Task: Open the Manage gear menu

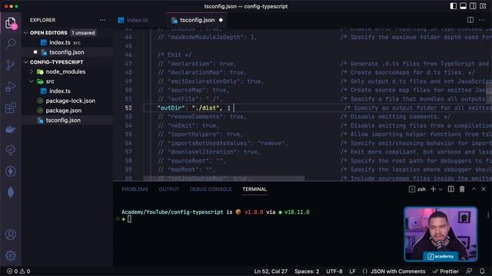Action: click(11, 255)
